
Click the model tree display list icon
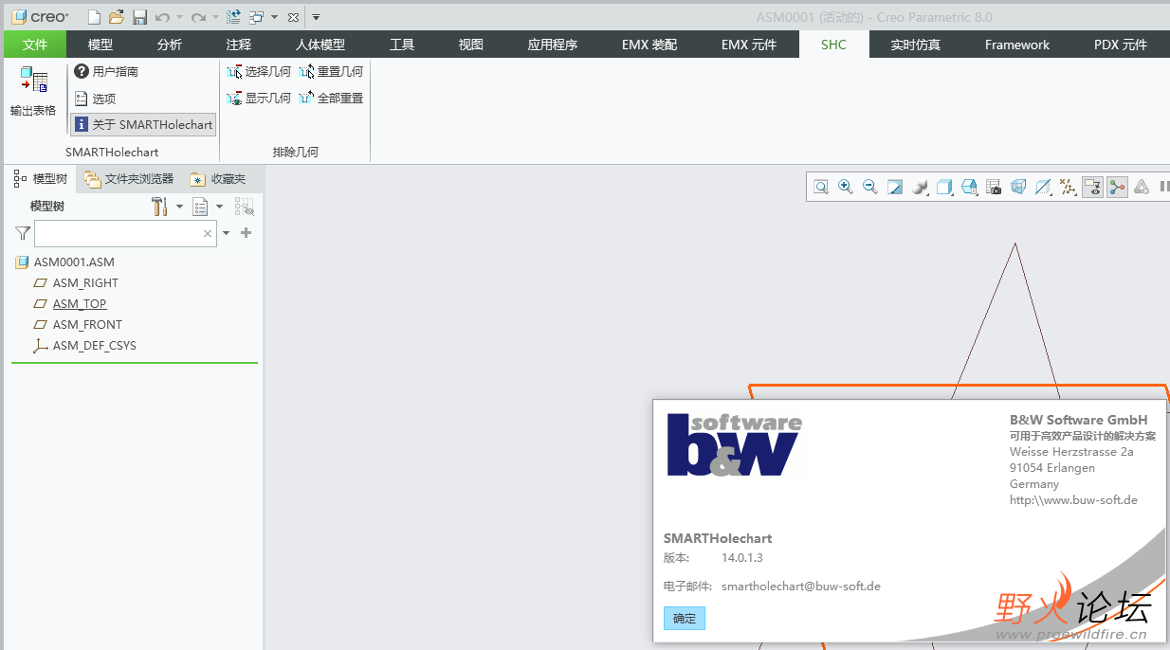pos(200,207)
